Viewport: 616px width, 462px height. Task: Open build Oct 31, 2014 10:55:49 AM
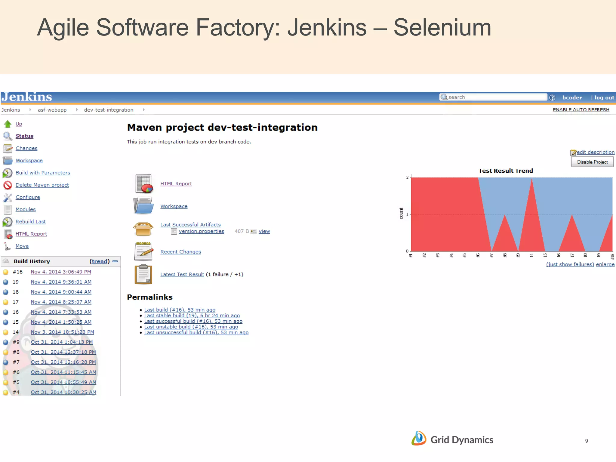(63, 382)
